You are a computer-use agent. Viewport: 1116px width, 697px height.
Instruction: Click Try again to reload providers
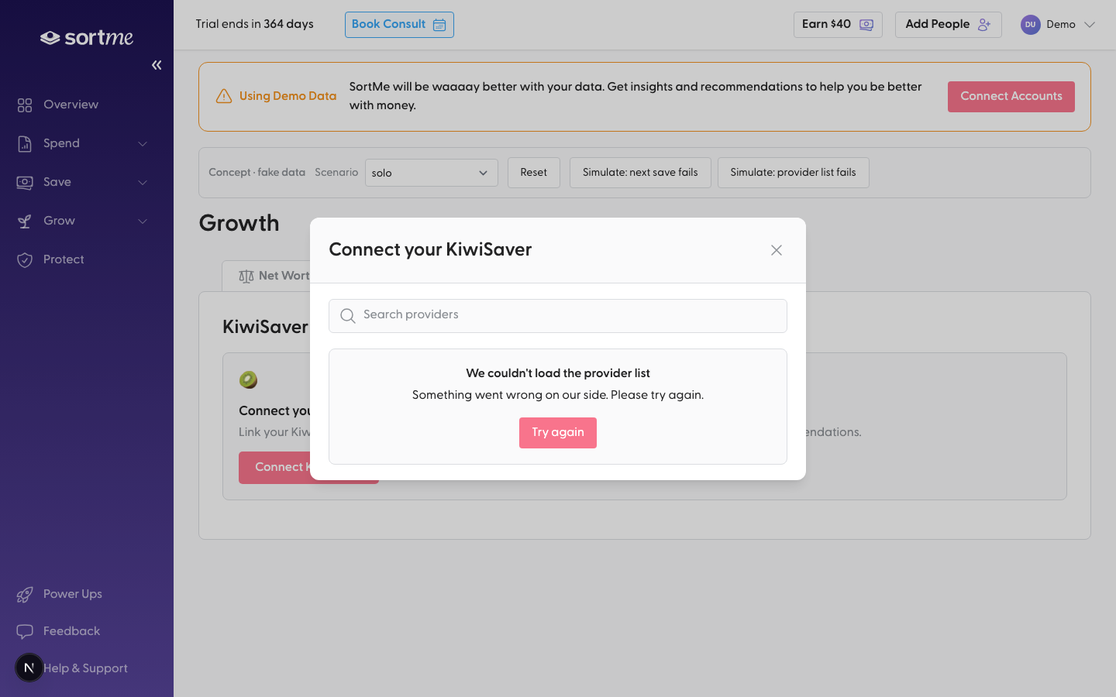pyautogui.click(x=558, y=433)
